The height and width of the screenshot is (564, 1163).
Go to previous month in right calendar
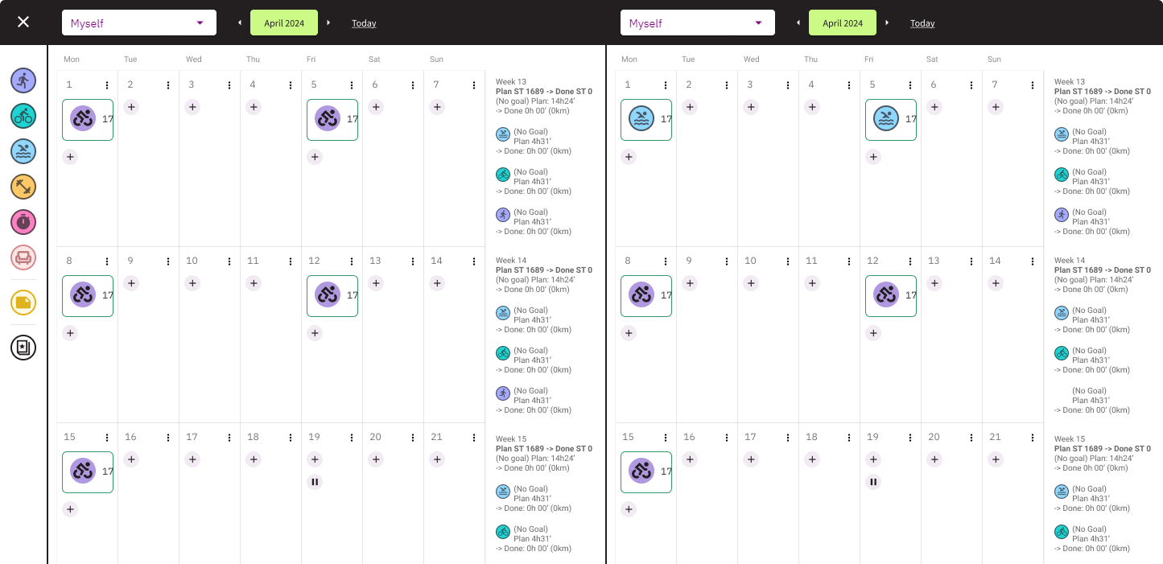click(798, 23)
